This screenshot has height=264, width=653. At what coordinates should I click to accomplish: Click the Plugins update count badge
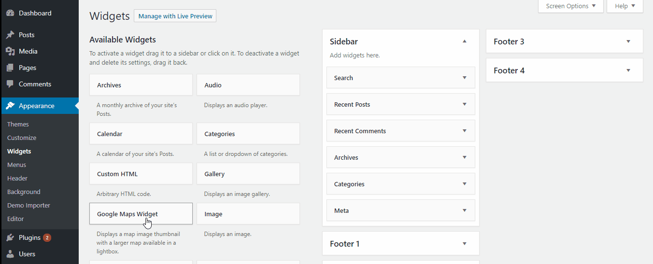point(47,237)
